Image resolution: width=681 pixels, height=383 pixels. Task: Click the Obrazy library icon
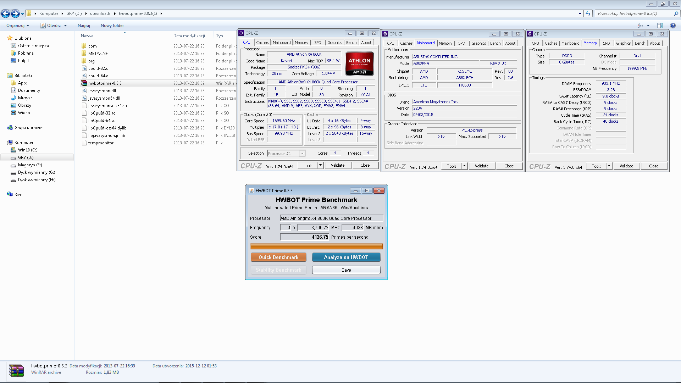(13, 105)
